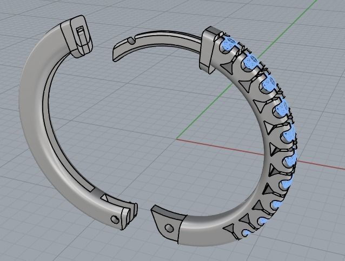The image size is (345, 261).
Task: Click the notch near the post wire tip
Action: (x=131, y=41)
